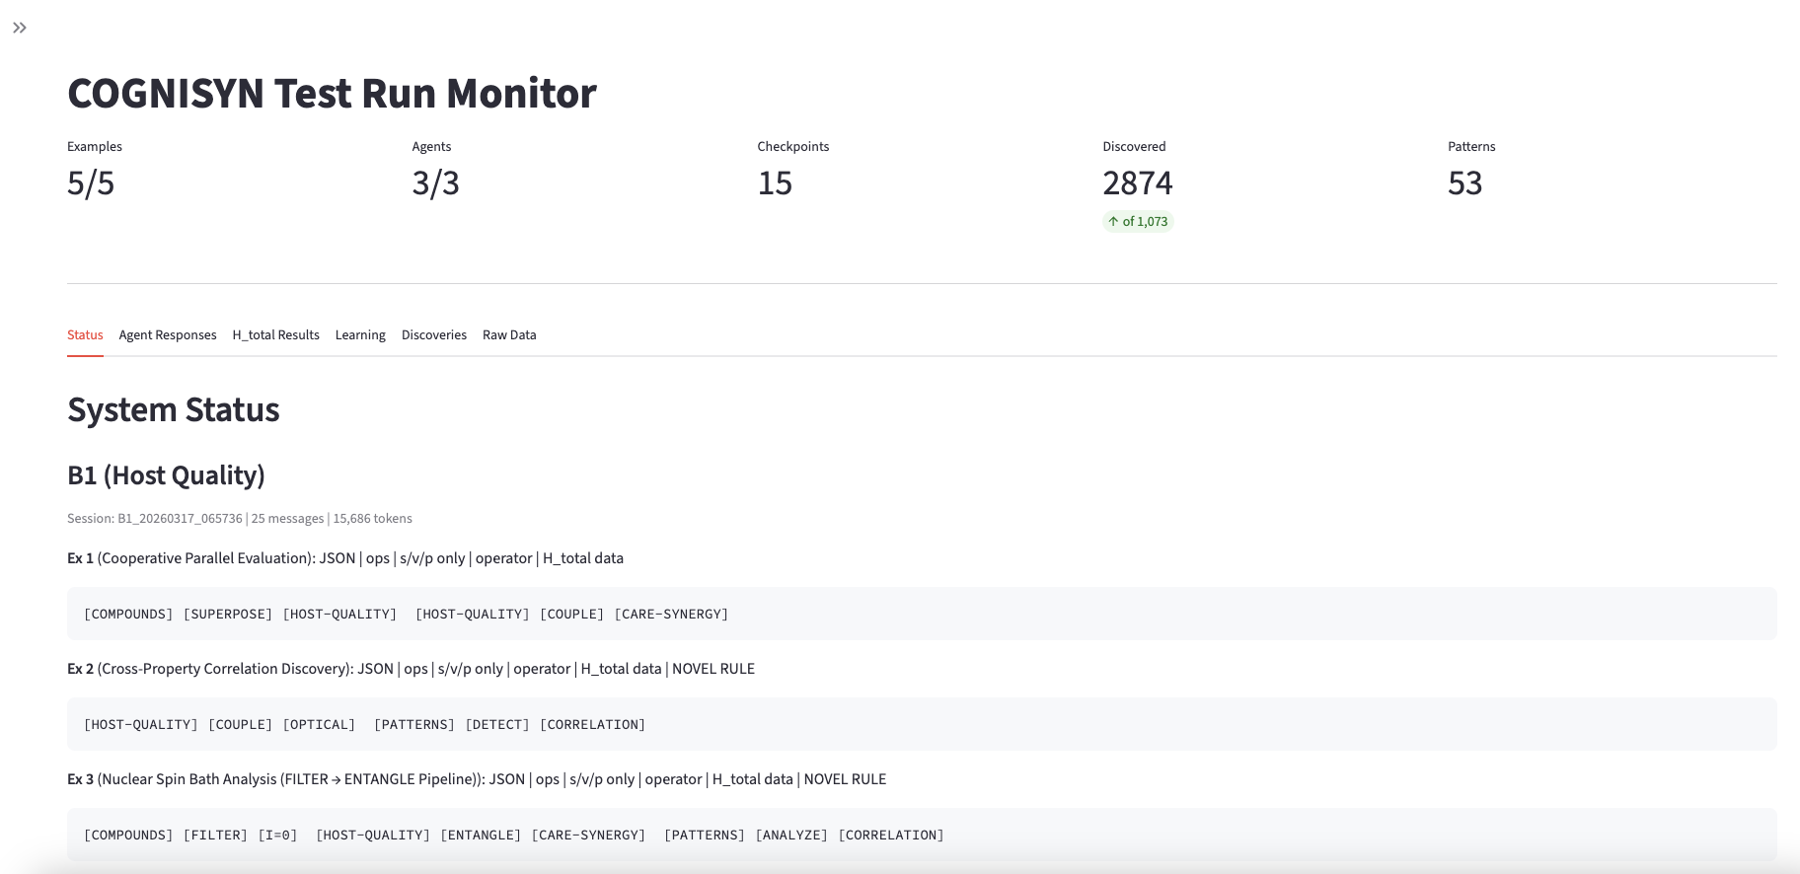This screenshot has width=1800, height=874.
Task: Click the COGNISYN Test Run Monitor title
Action: (x=332, y=93)
